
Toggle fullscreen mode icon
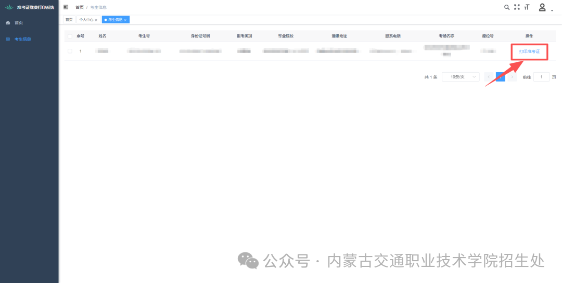coord(517,7)
